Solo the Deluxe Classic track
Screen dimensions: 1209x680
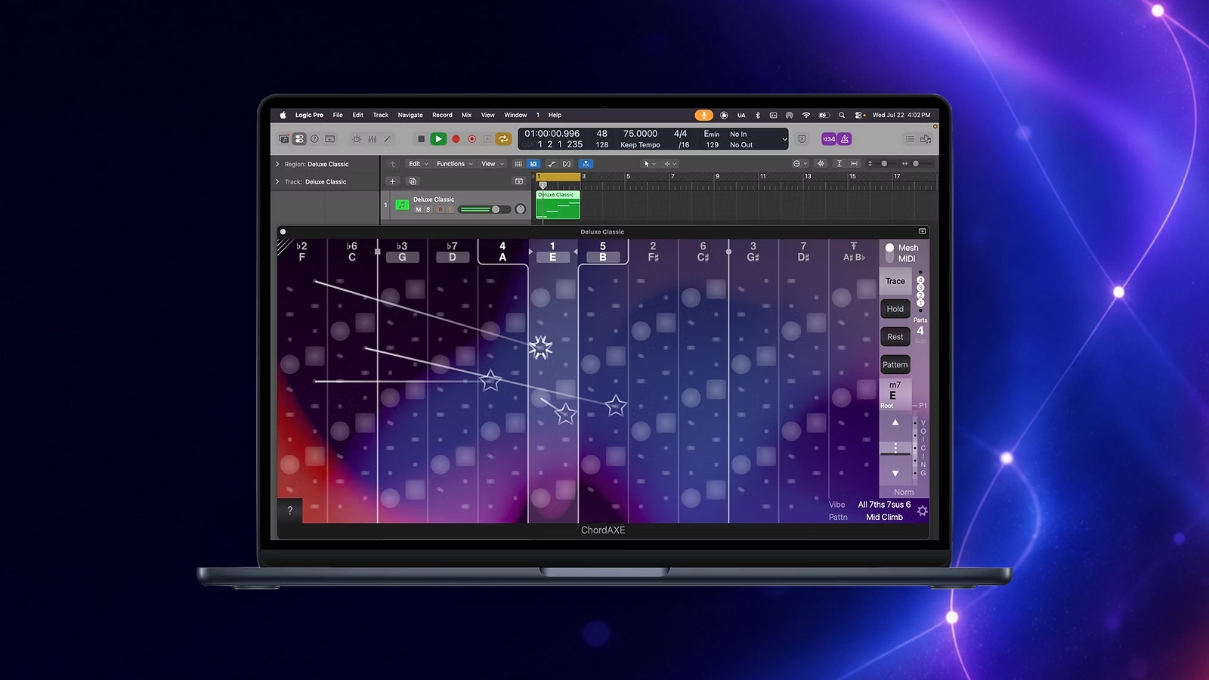click(428, 209)
